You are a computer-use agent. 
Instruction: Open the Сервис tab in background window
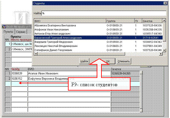[x=21, y=32]
